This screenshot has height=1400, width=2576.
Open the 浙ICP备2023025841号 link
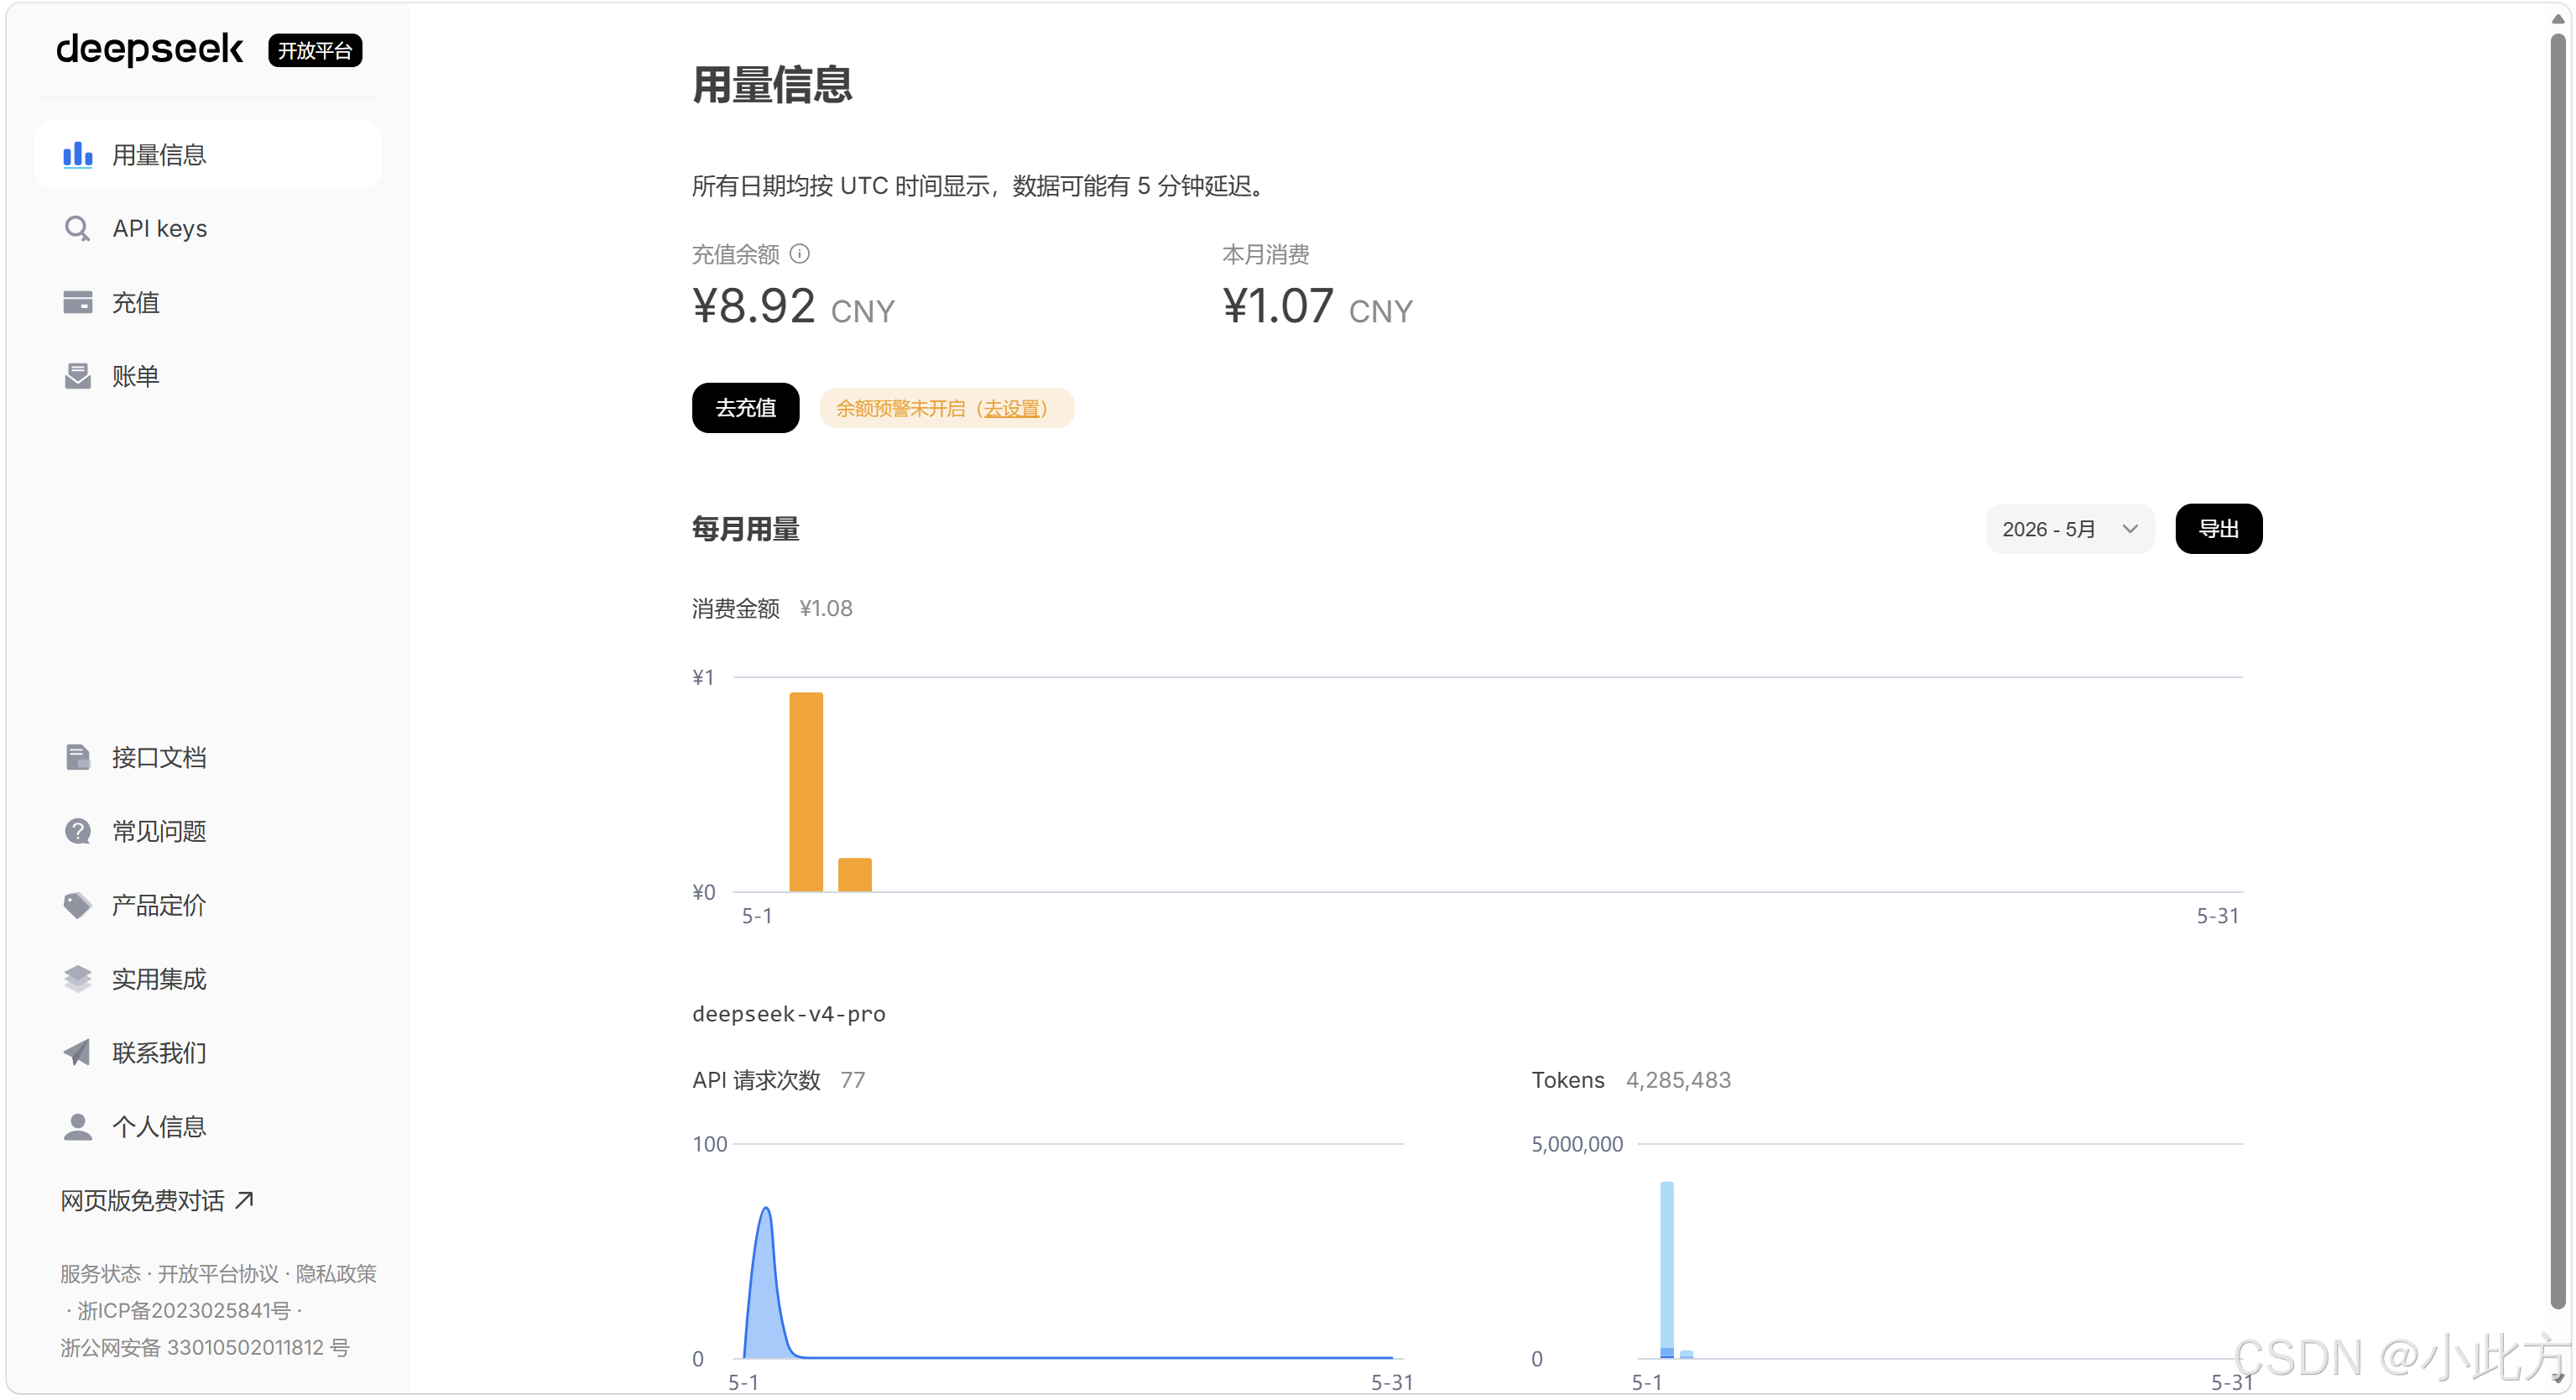[x=184, y=1310]
